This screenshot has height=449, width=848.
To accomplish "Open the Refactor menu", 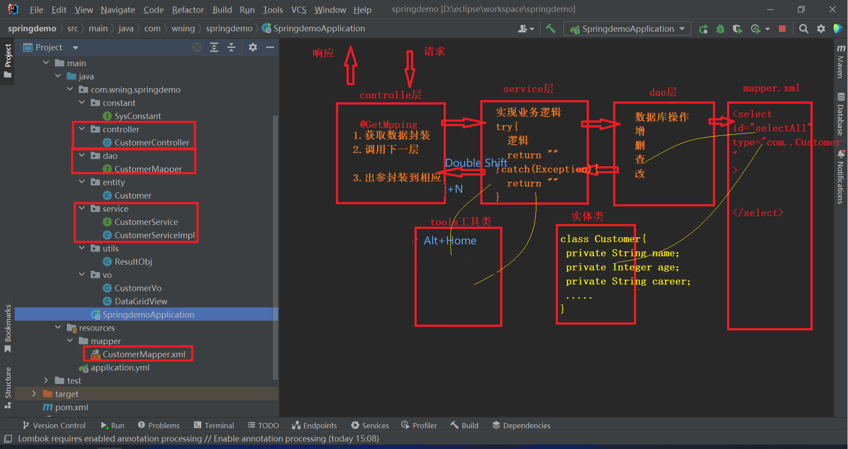I will point(188,10).
